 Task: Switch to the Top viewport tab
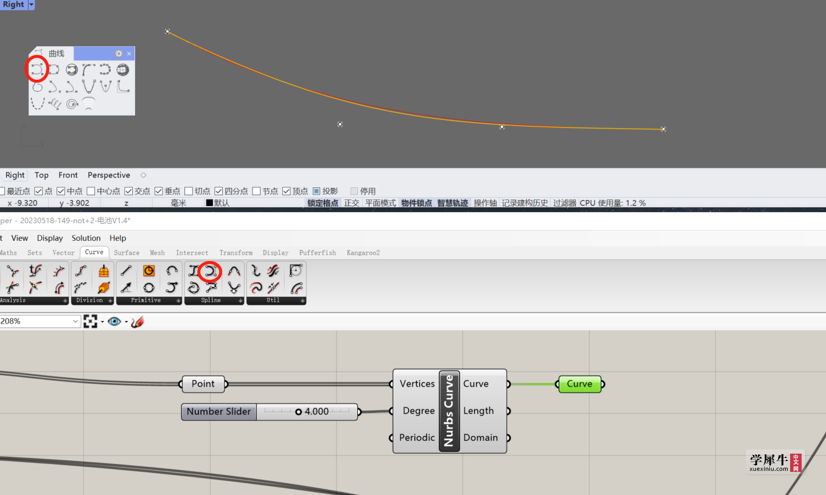41,175
